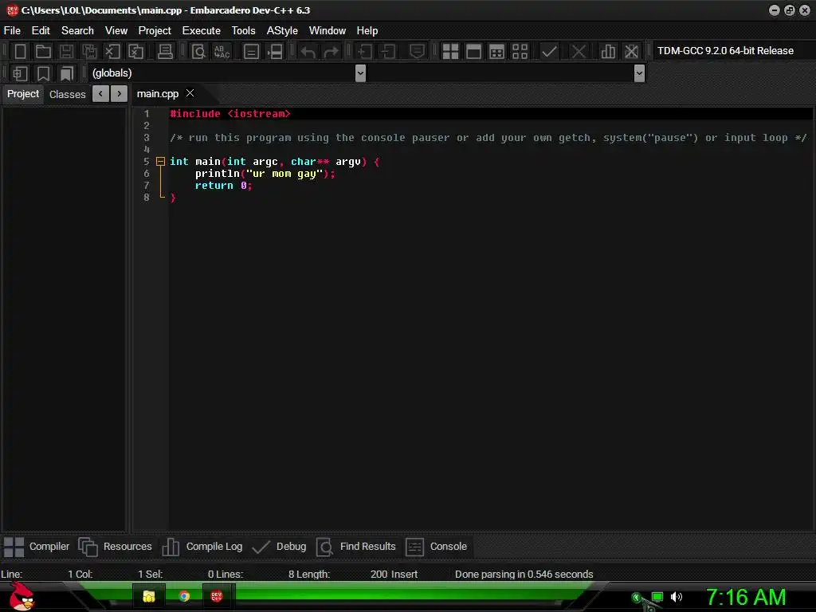Open the Find Results panel tab
This screenshot has height=612, width=816.
click(x=356, y=547)
